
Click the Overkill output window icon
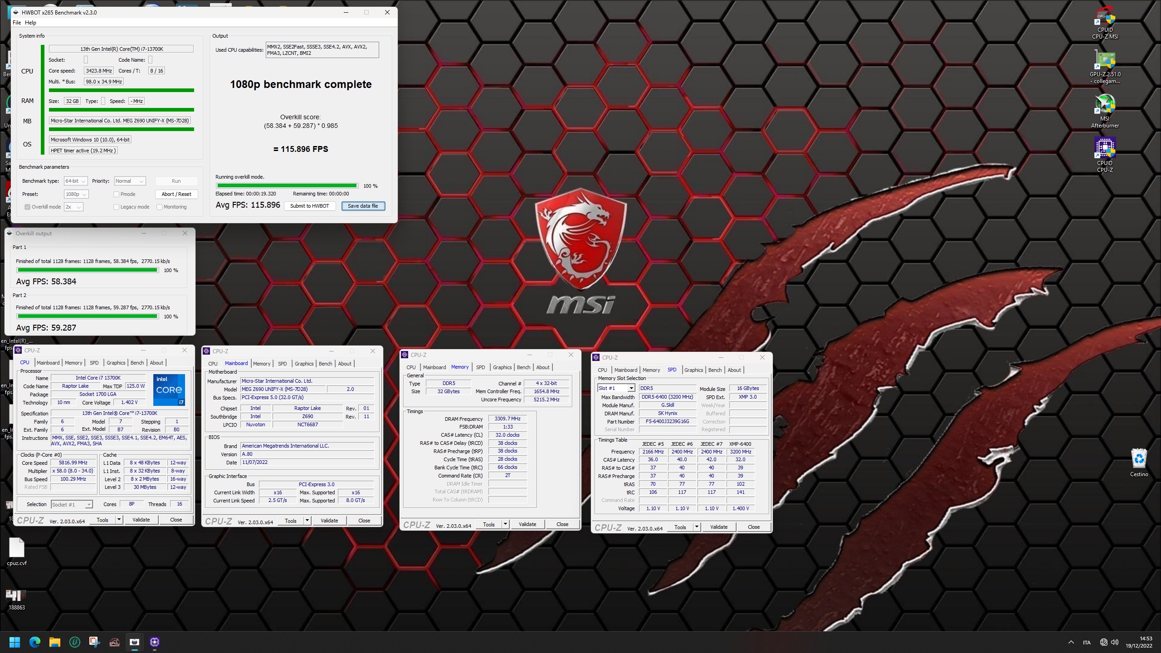pyautogui.click(x=10, y=233)
